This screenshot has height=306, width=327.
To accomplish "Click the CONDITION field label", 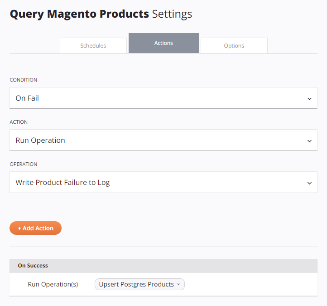I will (24, 80).
